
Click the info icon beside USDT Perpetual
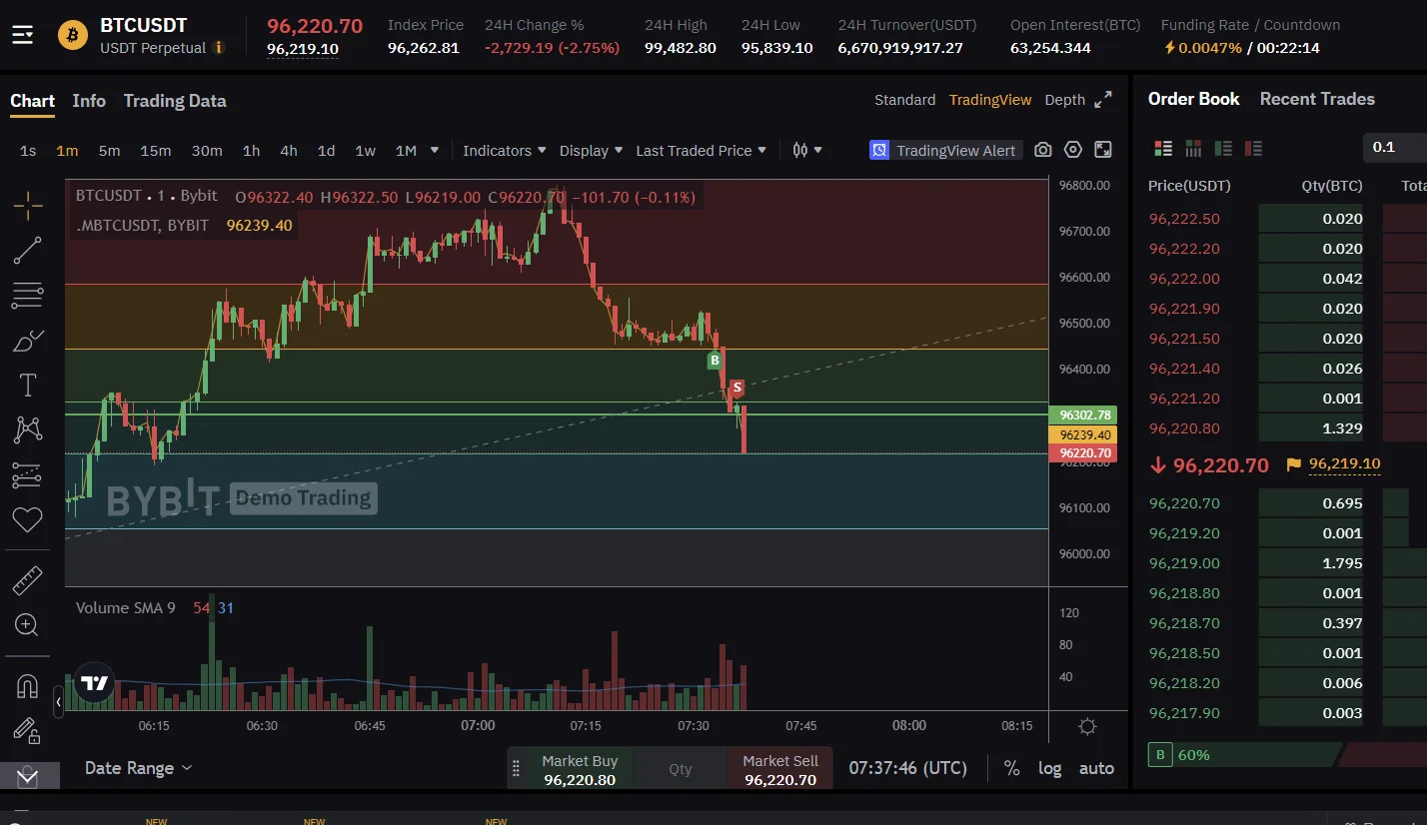point(220,48)
